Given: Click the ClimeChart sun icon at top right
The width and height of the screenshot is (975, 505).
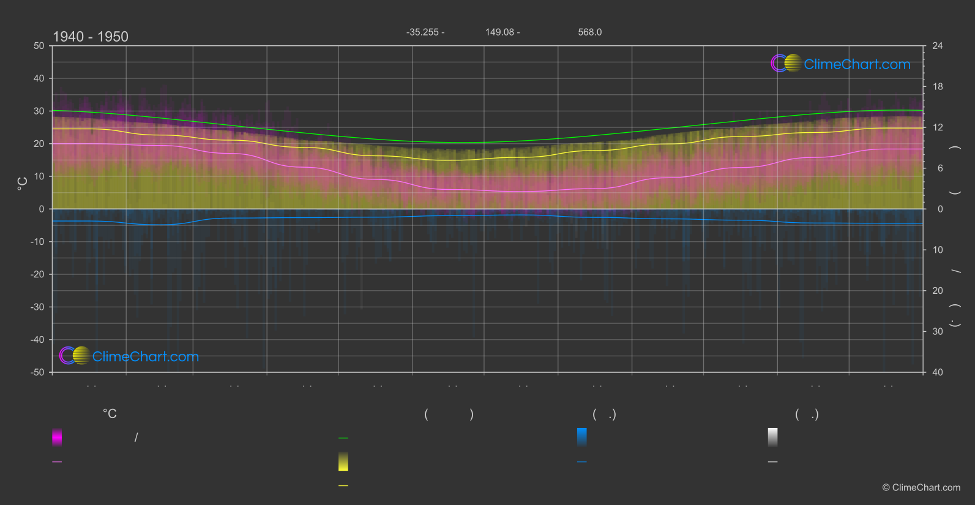Looking at the screenshot, I should pyautogui.click(x=793, y=63).
